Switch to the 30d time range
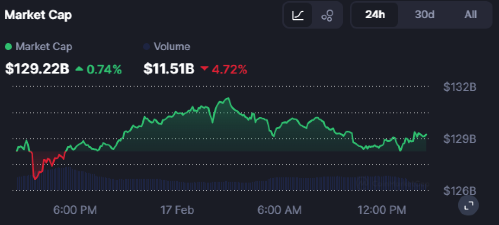499x225 pixels. point(424,15)
